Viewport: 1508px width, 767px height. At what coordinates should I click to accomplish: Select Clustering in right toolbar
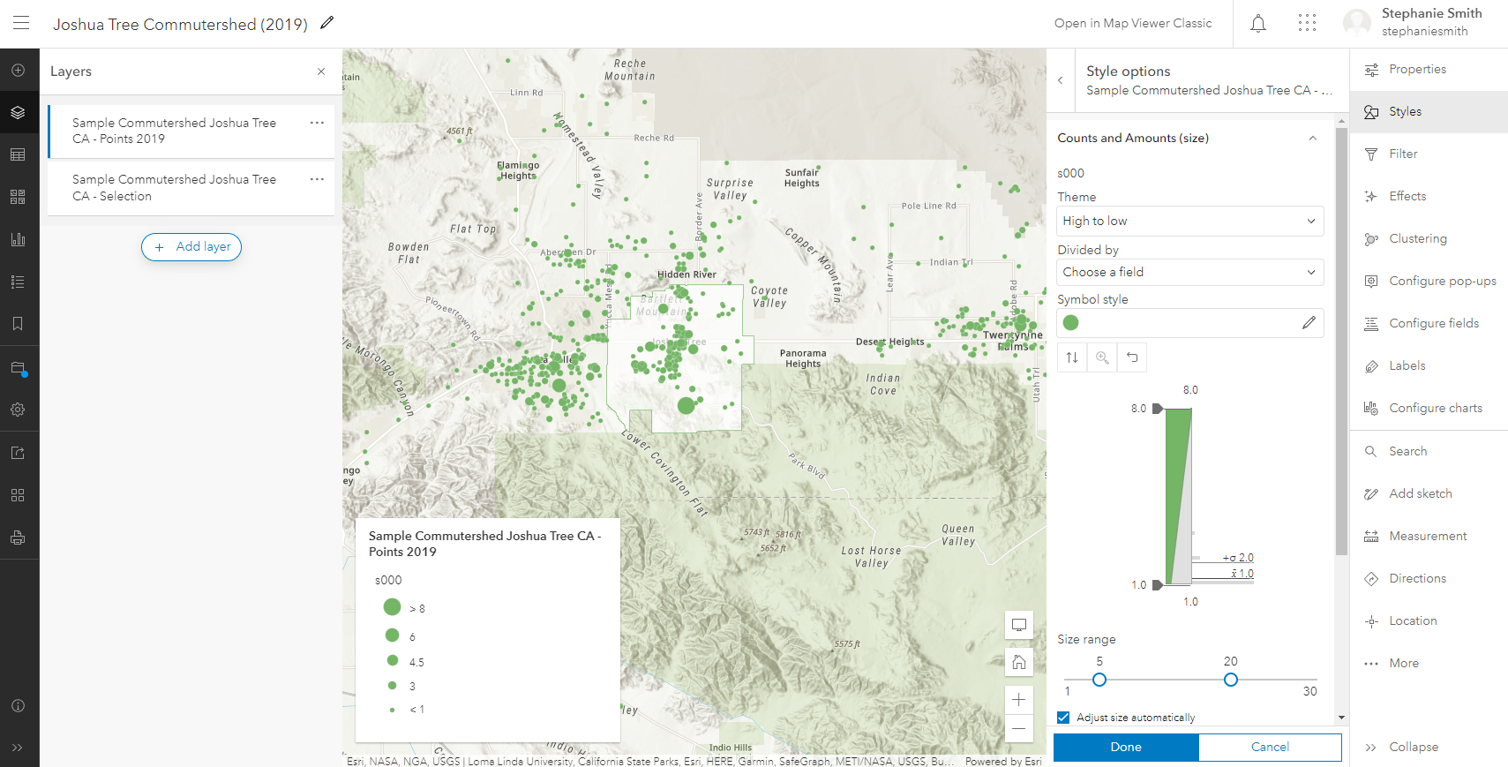[x=1417, y=238]
